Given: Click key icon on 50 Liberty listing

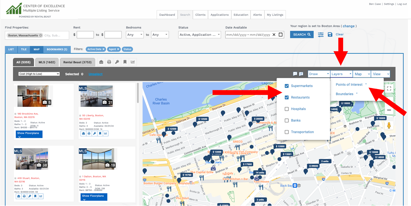Looking at the screenshot, I should [95, 133].
